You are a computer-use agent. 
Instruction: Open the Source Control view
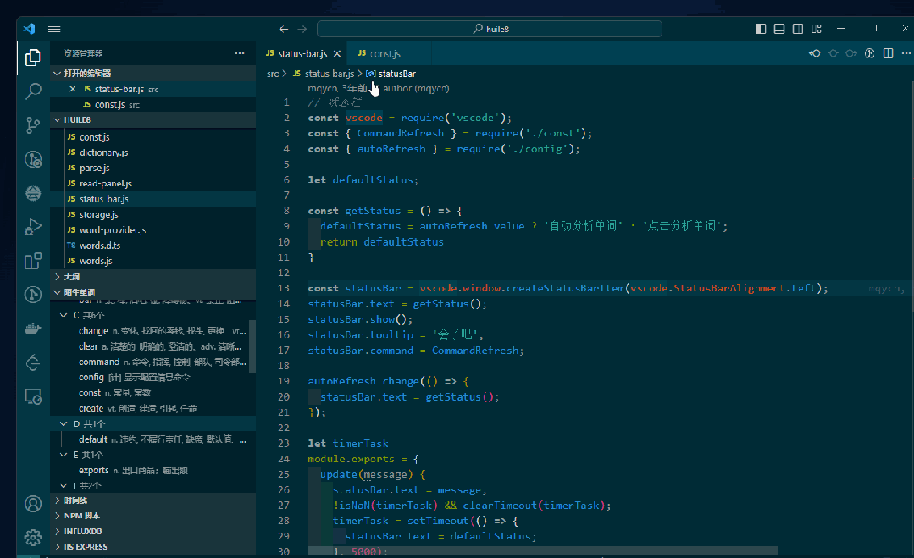(33, 125)
